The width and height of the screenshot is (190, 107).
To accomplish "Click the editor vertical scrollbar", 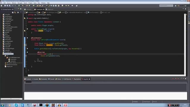I will tap(185, 44).
